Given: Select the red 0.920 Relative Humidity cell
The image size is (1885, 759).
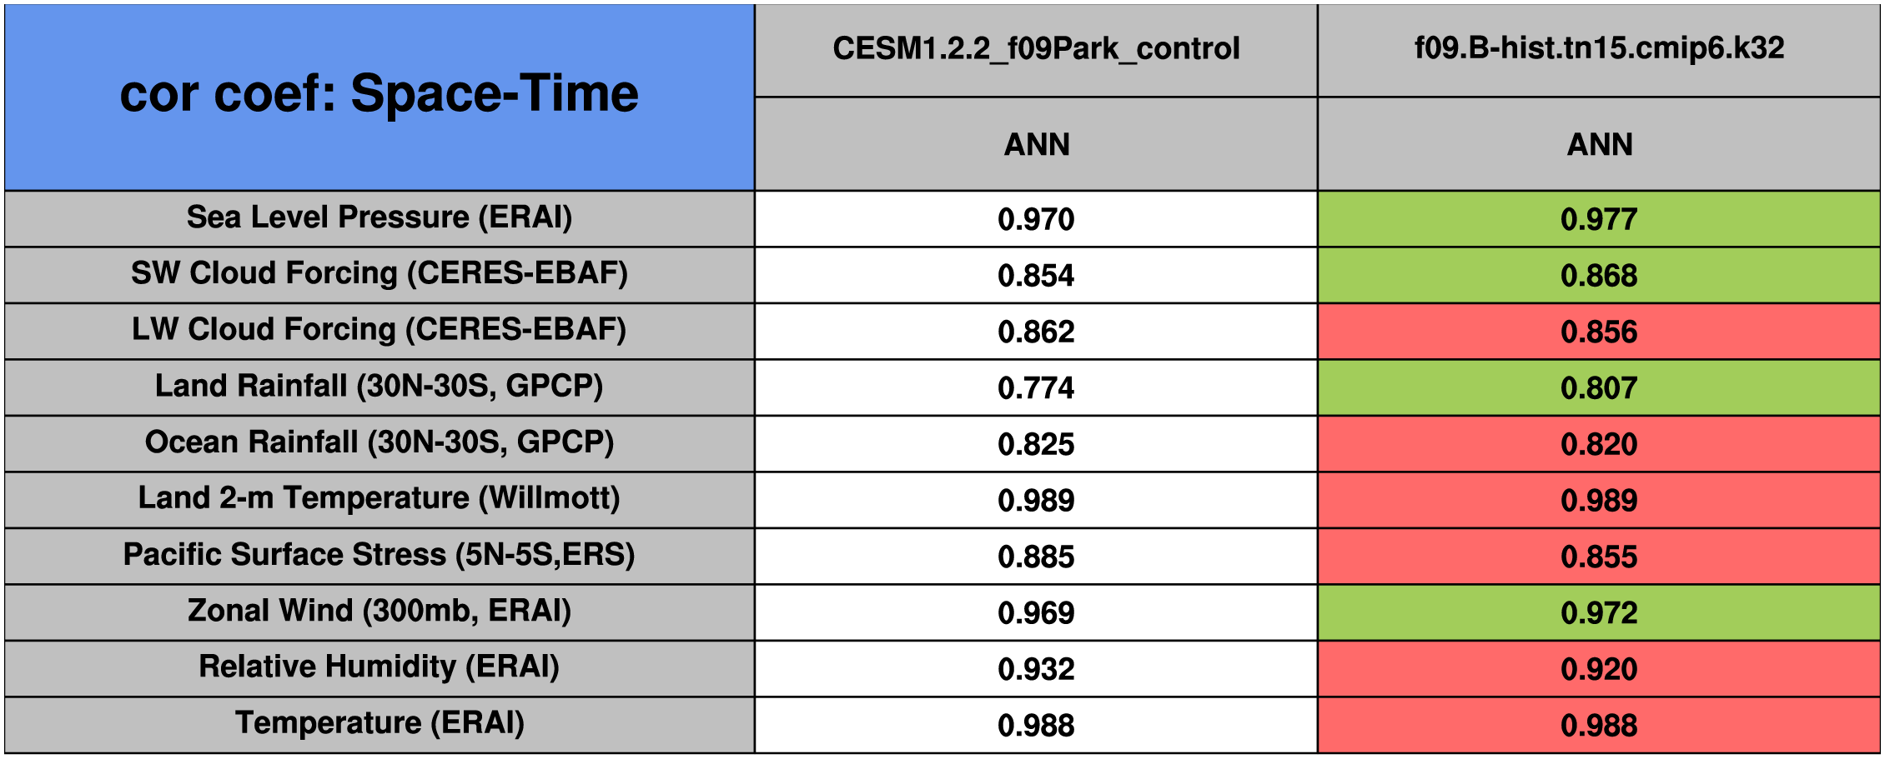Looking at the screenshot, I should [1599, 669].
